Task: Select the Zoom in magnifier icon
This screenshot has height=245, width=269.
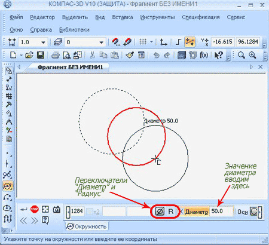Action: click(252, 55)
